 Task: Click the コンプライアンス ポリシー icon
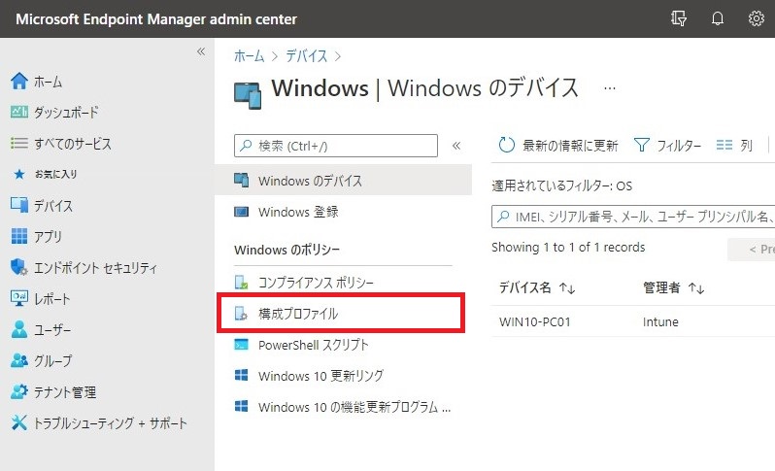coord(241,283)
